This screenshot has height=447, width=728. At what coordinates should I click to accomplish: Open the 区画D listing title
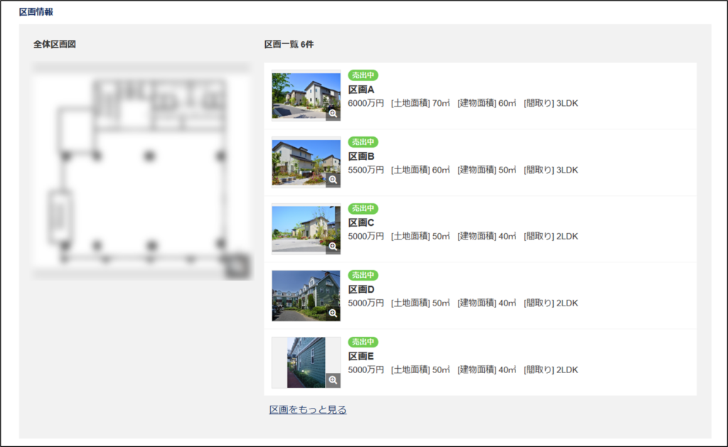[361, 289]
